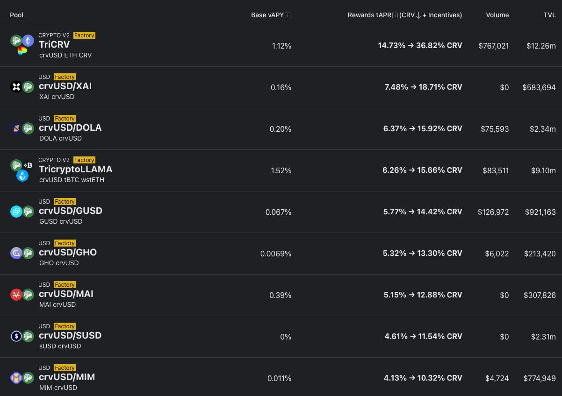
Task: Sort the table by Volume column
Action: (497, 15)
